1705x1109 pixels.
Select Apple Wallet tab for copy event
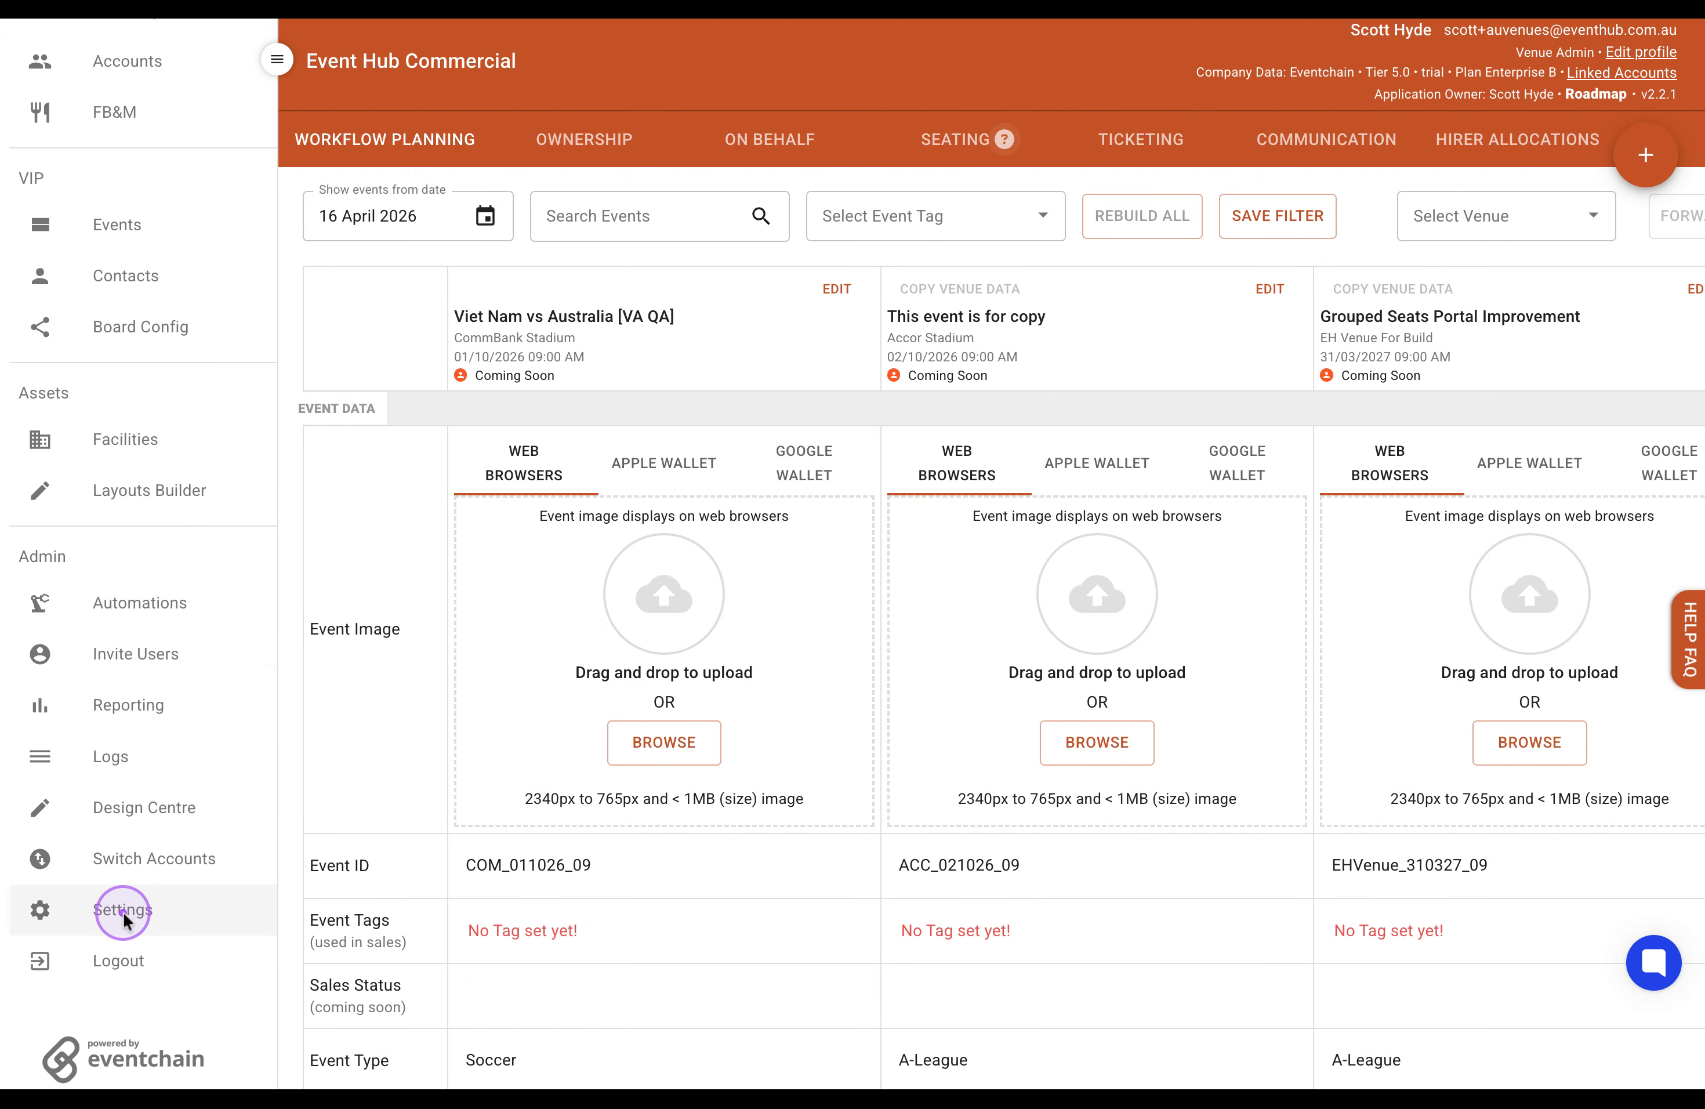(x=1097, y=463)
